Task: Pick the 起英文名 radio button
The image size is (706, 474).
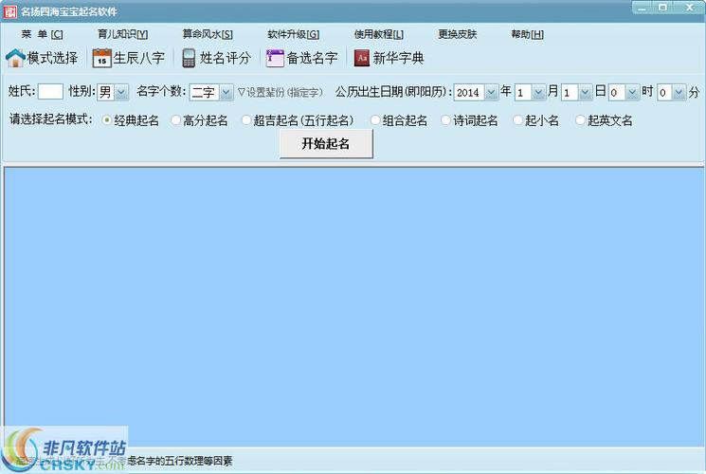Action: tap(580, 120)
